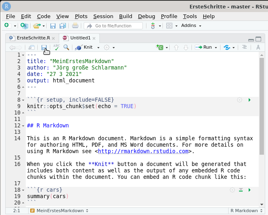
Task: Minimize the source editor pane
Action: [x=251, y=40]
